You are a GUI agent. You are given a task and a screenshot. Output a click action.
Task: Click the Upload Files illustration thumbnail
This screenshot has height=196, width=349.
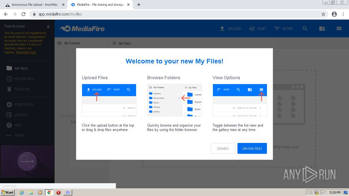109,100
